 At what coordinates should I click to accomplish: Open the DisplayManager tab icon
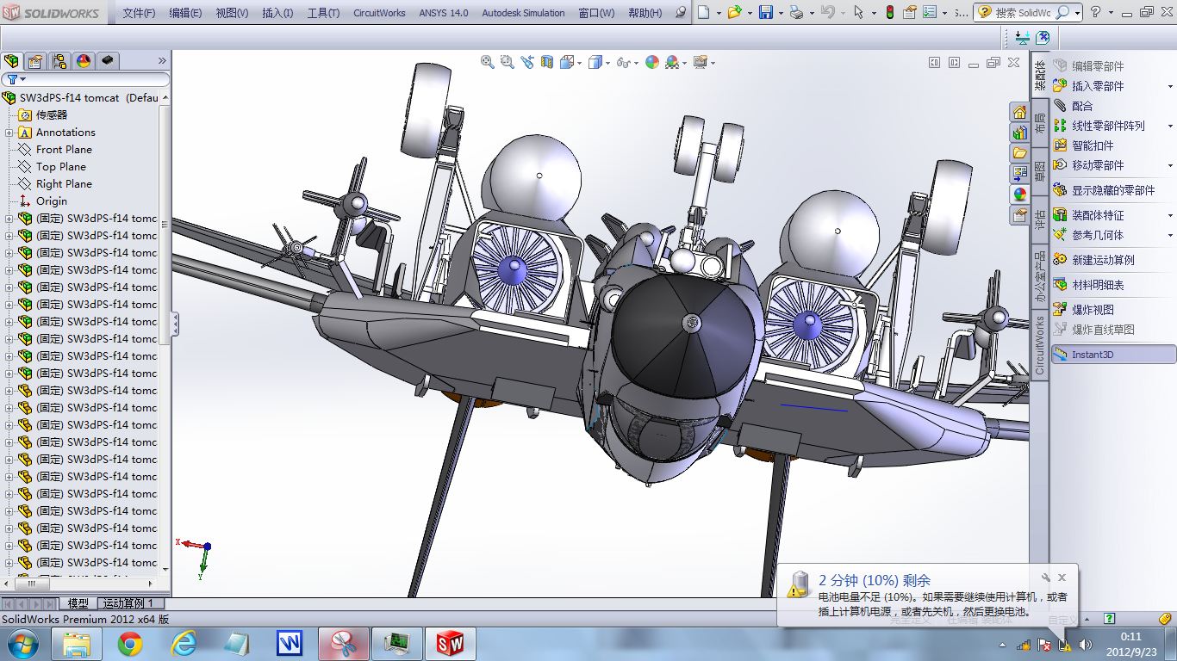pos(84,61)
